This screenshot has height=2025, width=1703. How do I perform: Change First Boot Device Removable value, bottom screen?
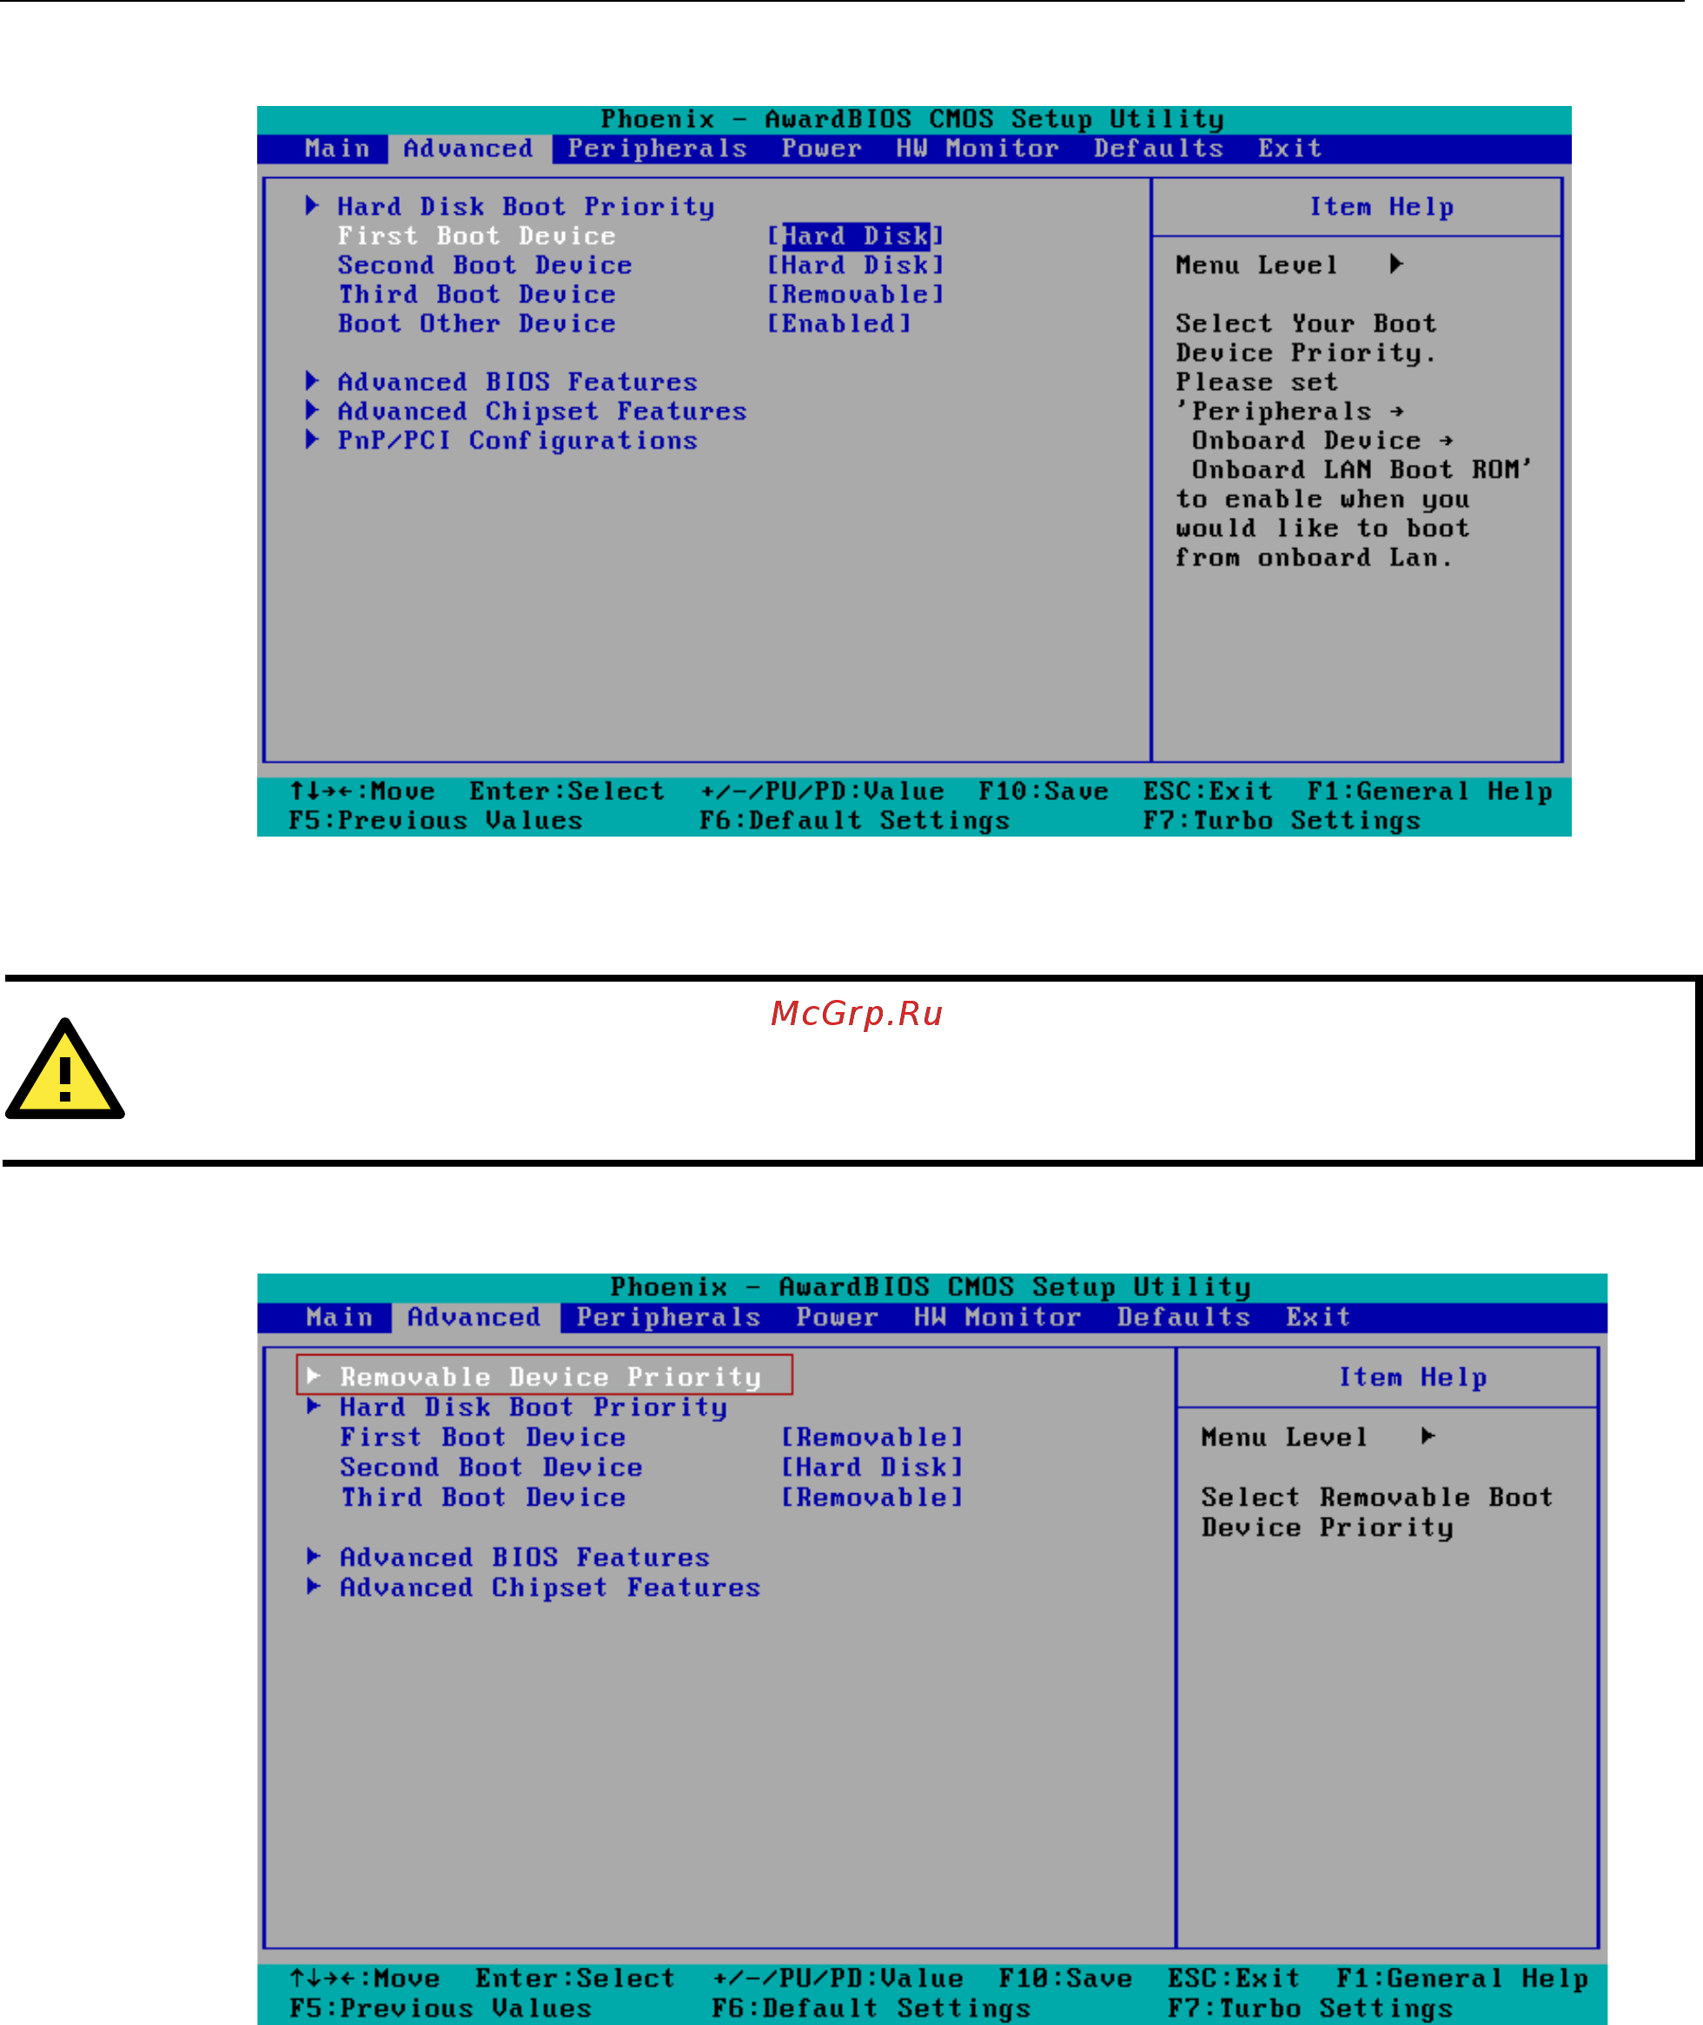[871, 1438]
